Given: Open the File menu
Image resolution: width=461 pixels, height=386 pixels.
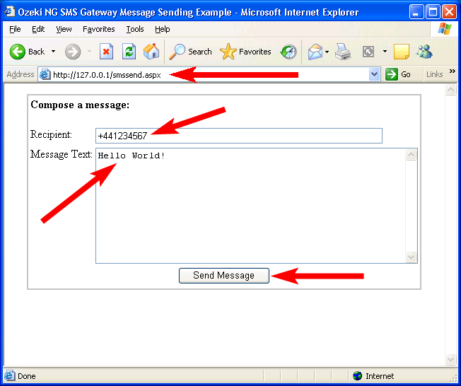Looking at the screenshot, I should [15, 29].
